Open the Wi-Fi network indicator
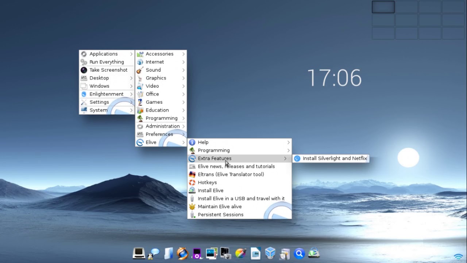 click(458, 257)
